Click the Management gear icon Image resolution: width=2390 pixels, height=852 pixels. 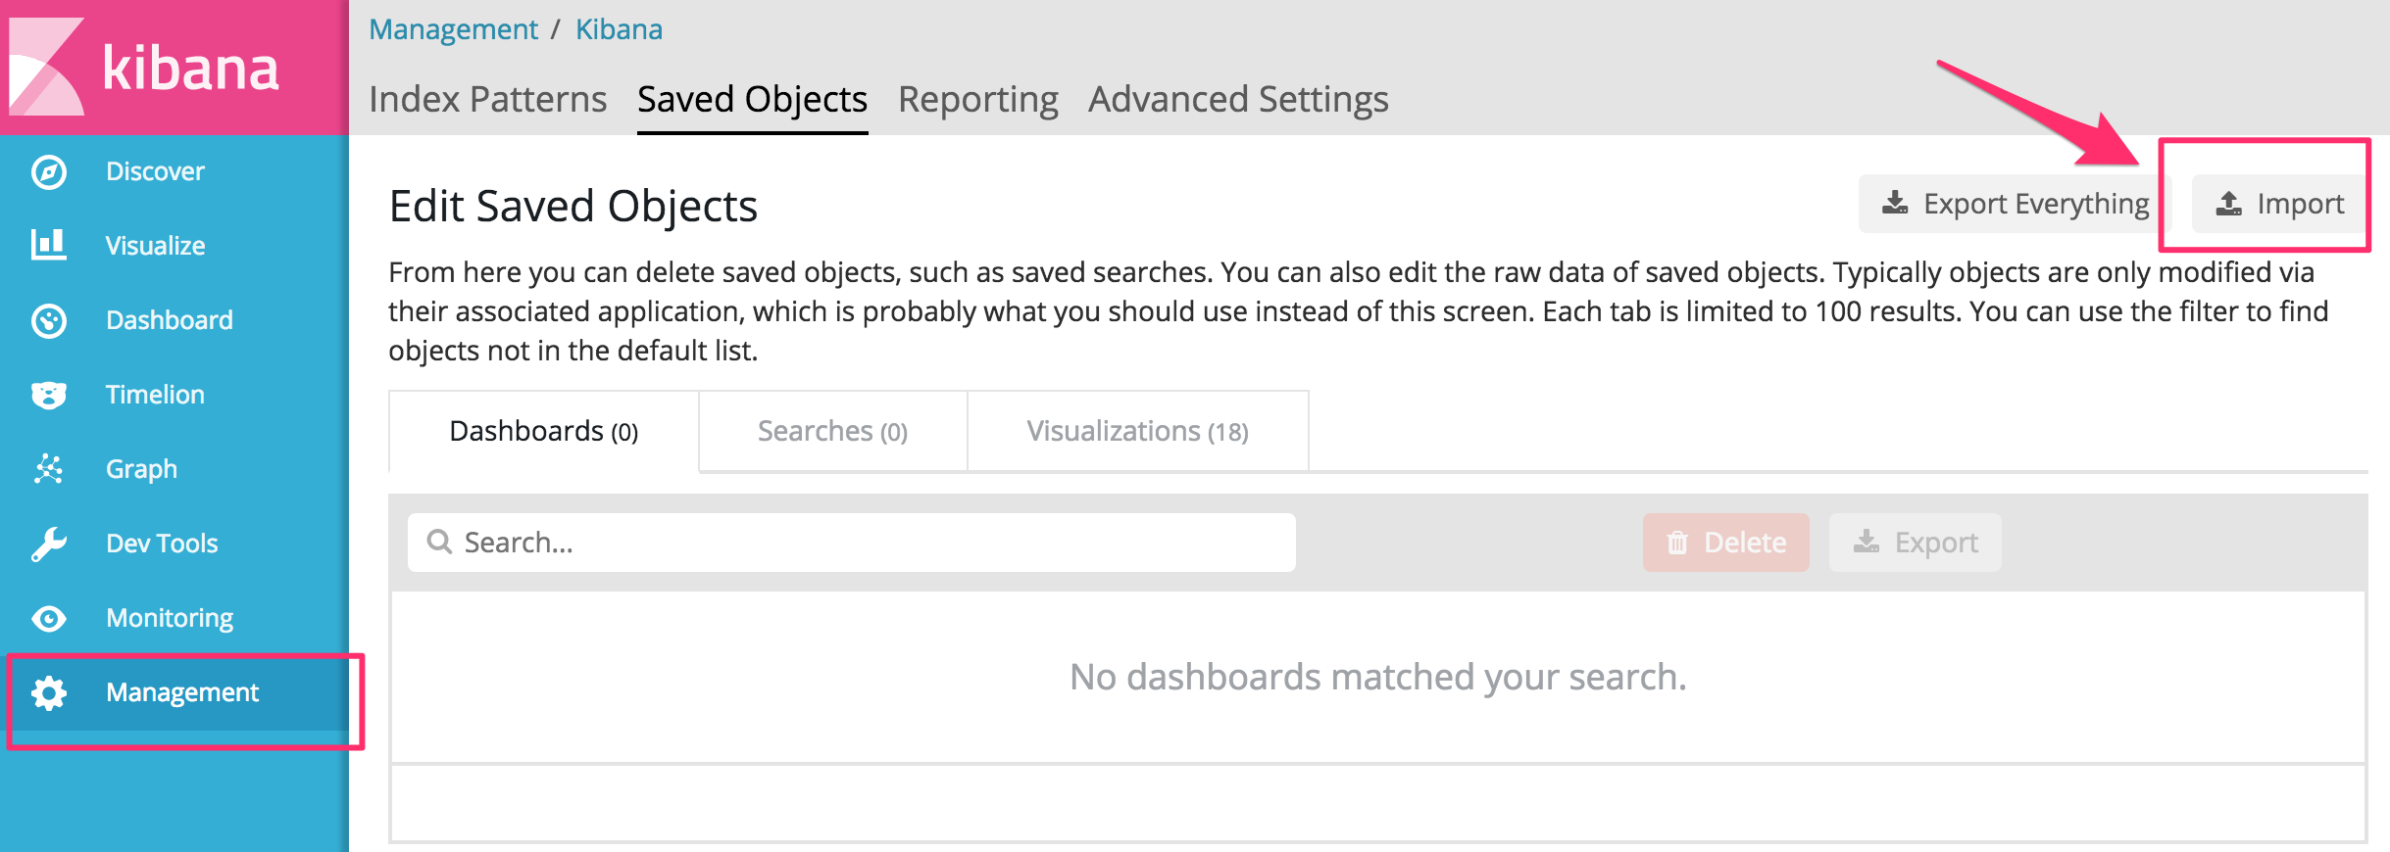click(x=49, y=692)
